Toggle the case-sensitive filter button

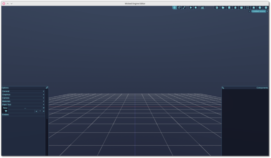tap(36, 111)
